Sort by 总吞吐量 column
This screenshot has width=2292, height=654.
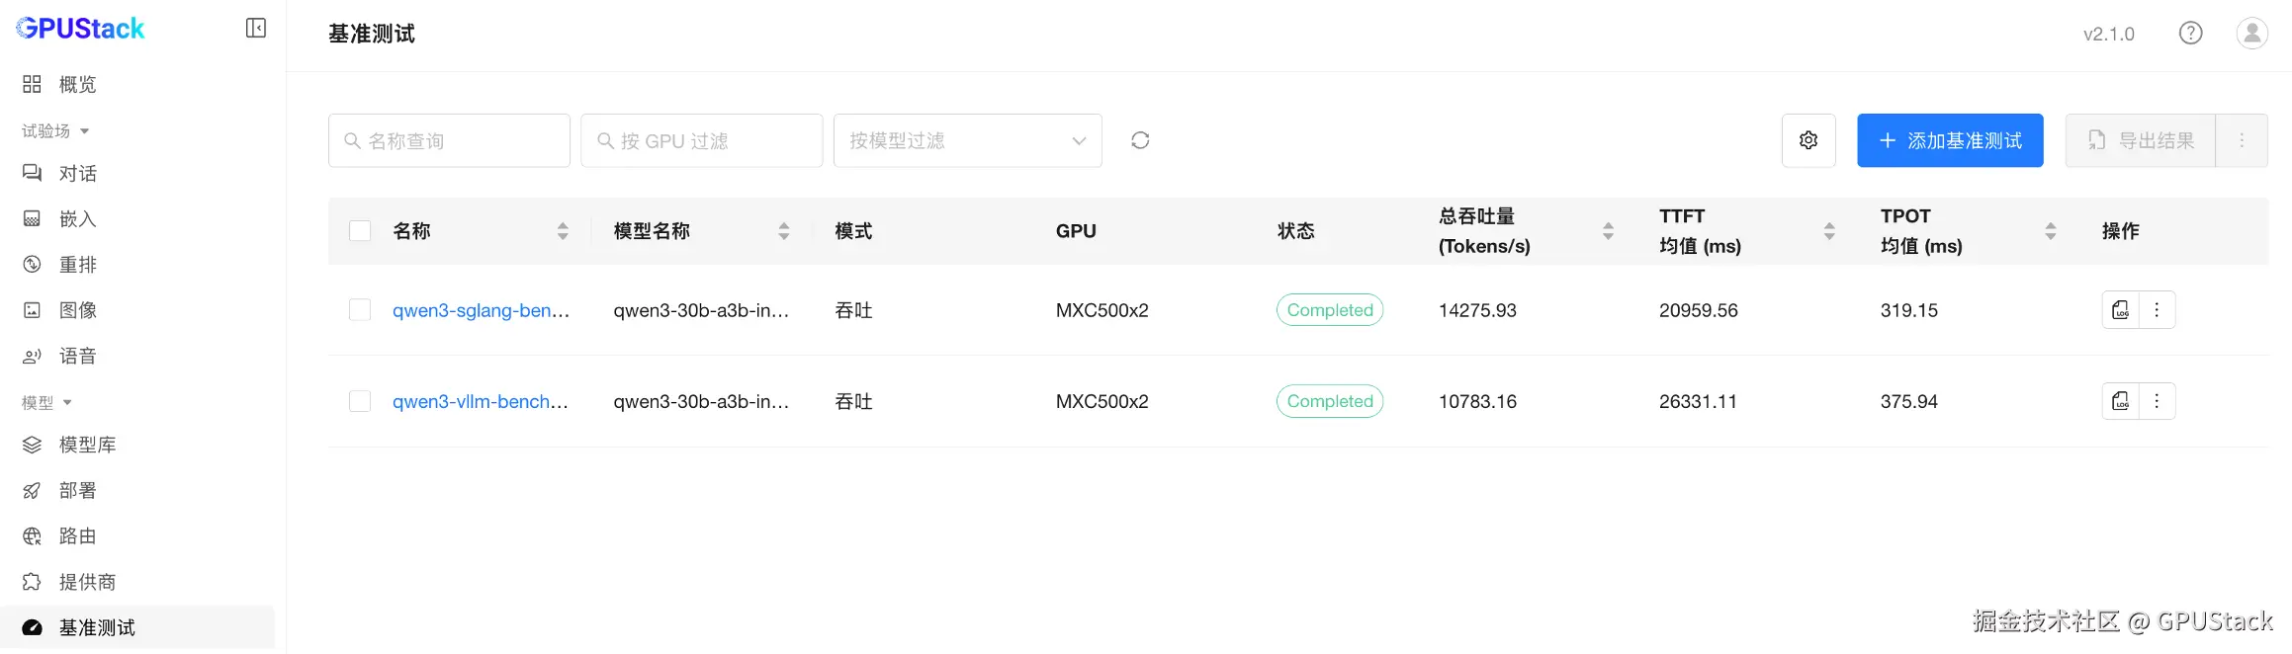1608,231
